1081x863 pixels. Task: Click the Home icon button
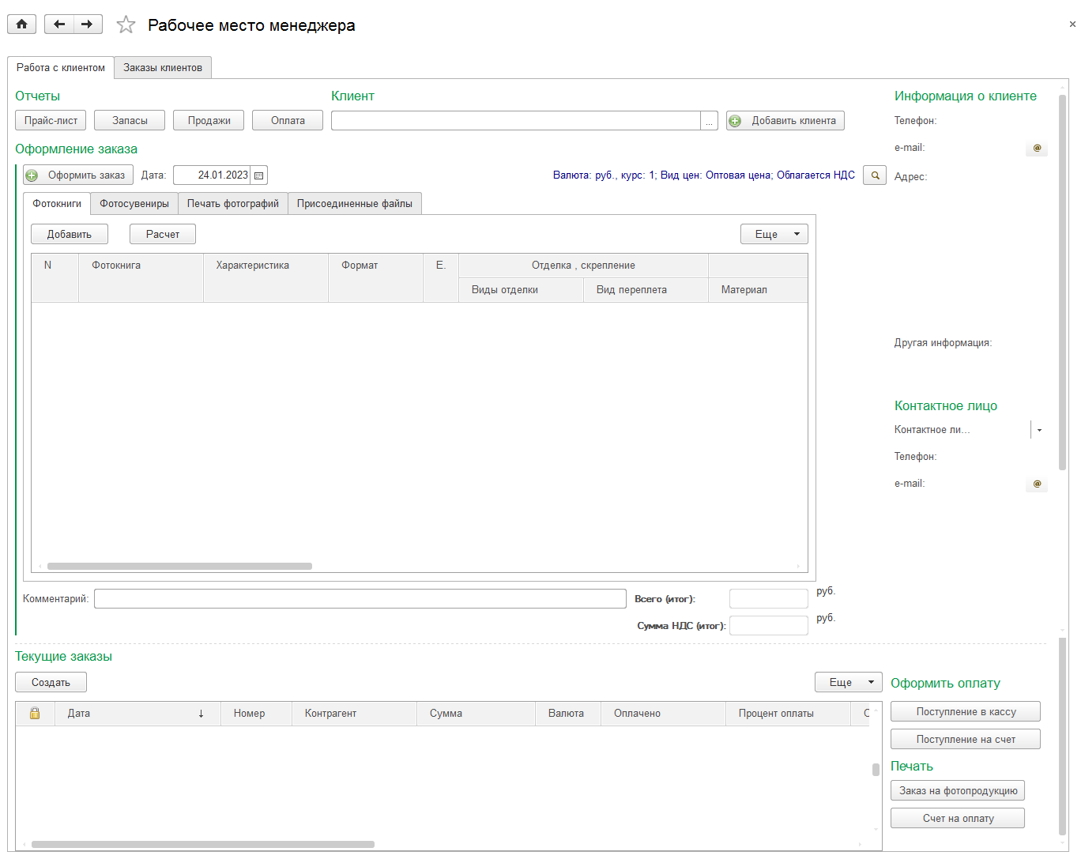coord(21,24)
